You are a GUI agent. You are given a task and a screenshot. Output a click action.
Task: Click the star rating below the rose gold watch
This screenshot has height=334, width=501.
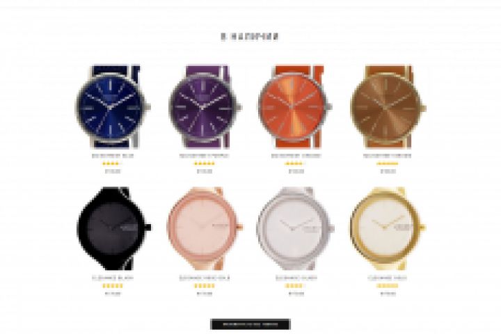pos(205,286)
